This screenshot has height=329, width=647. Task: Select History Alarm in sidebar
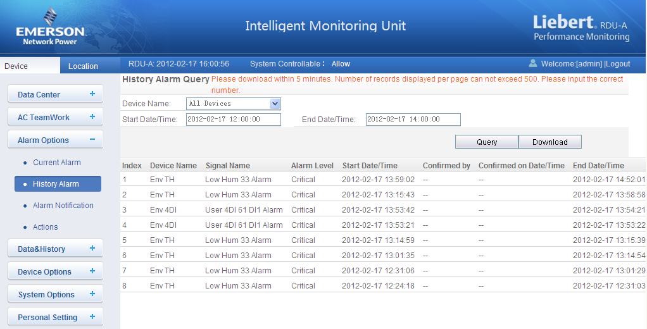(56, 184)
